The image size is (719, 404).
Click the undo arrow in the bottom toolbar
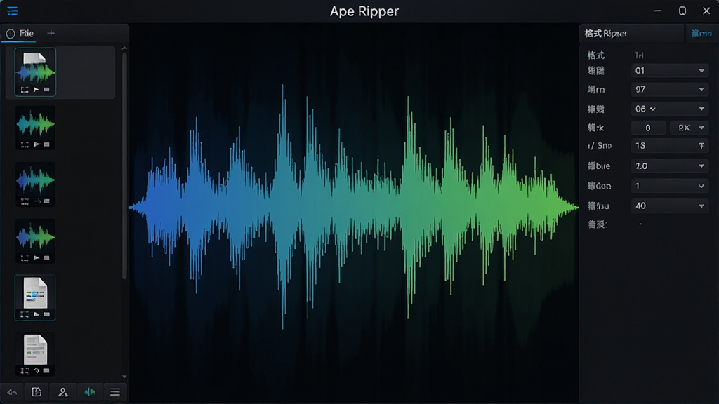[13, 392]
